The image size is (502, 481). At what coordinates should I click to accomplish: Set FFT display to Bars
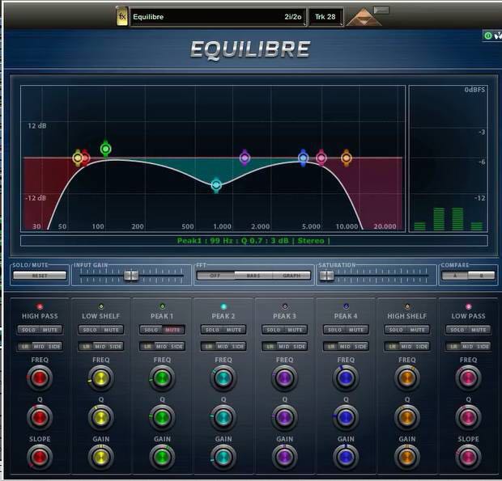click(253, 275)
